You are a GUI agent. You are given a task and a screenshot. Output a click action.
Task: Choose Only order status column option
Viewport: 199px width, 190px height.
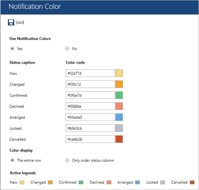[67, 160]
